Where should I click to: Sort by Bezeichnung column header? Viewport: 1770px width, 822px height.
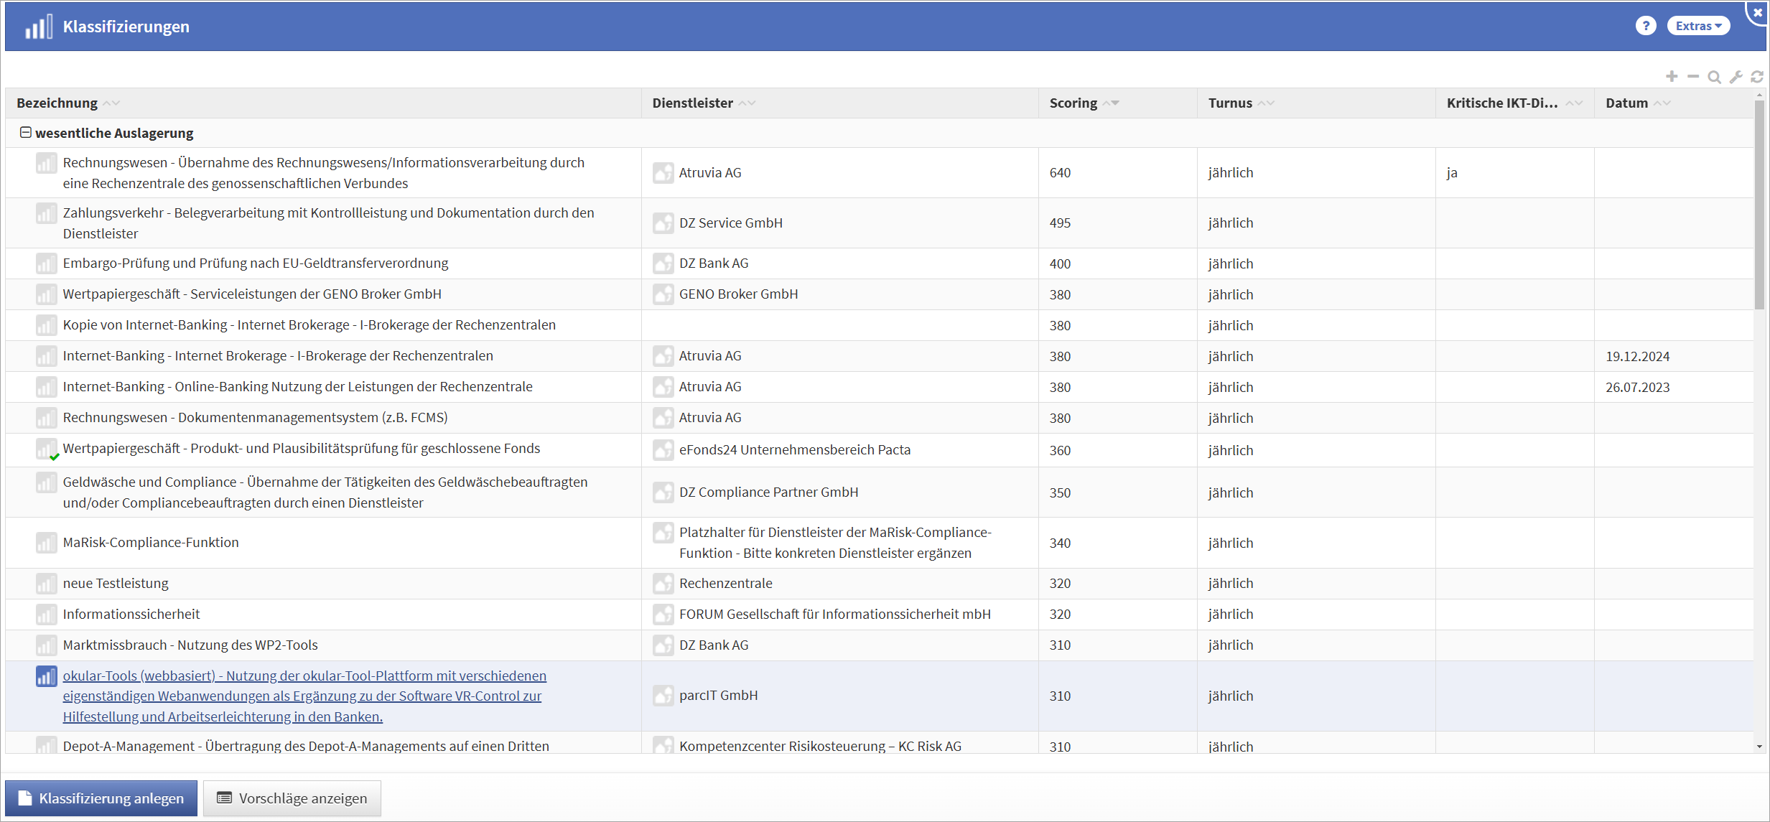57,103
